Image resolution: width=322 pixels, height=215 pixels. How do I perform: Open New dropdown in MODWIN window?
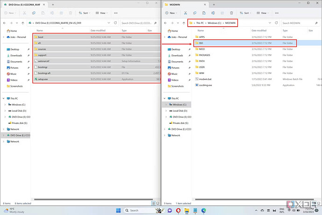171,13
